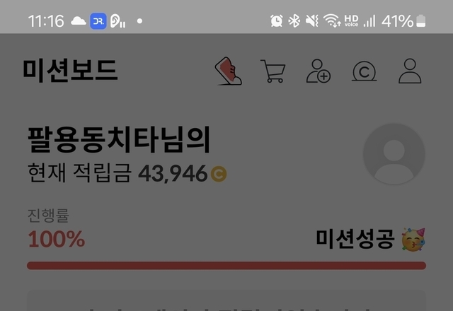Tap the 미션성공 status label

[355, 239]
